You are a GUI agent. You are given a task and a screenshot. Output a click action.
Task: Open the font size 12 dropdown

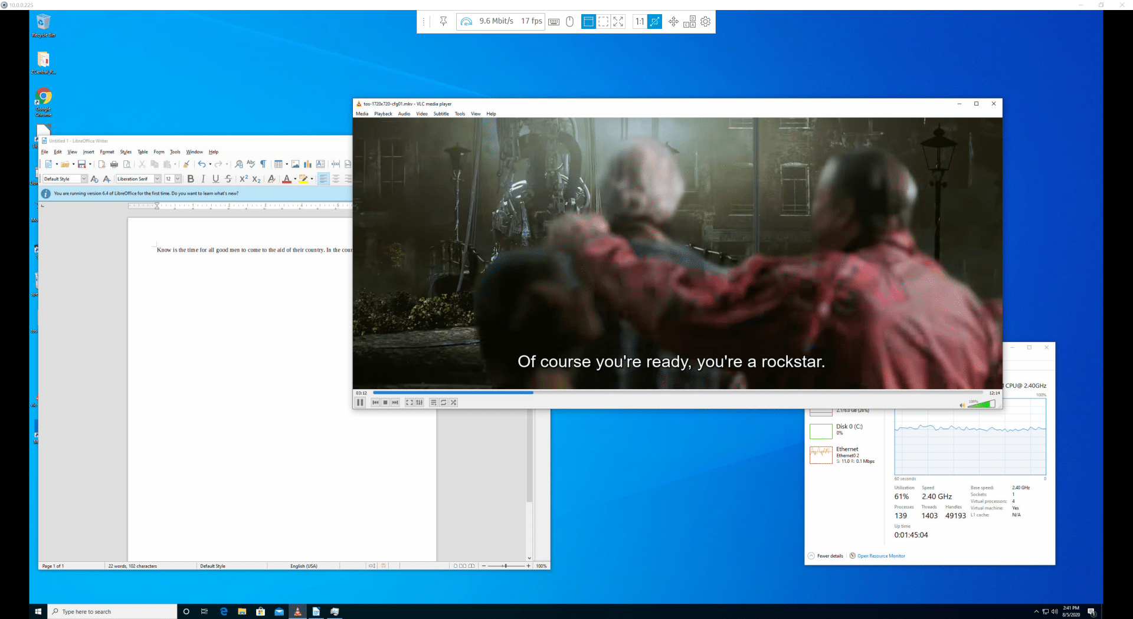tap(178, 179)
